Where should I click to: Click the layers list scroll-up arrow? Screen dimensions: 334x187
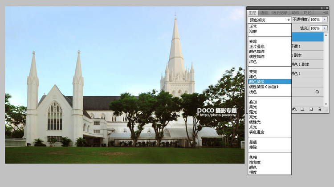click(326, 35)
